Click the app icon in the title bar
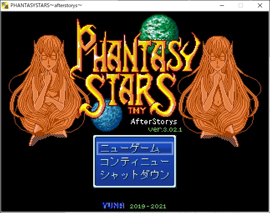Screen dimensions: 270x213 coord(5,5)
